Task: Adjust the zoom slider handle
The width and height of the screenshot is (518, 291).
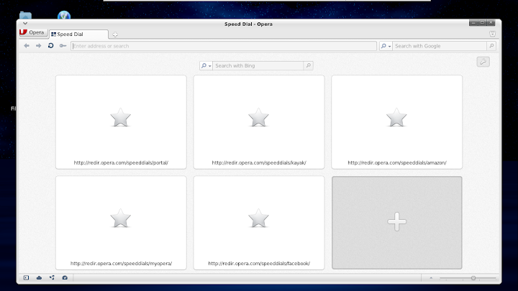Action: (x=473, y=278)
